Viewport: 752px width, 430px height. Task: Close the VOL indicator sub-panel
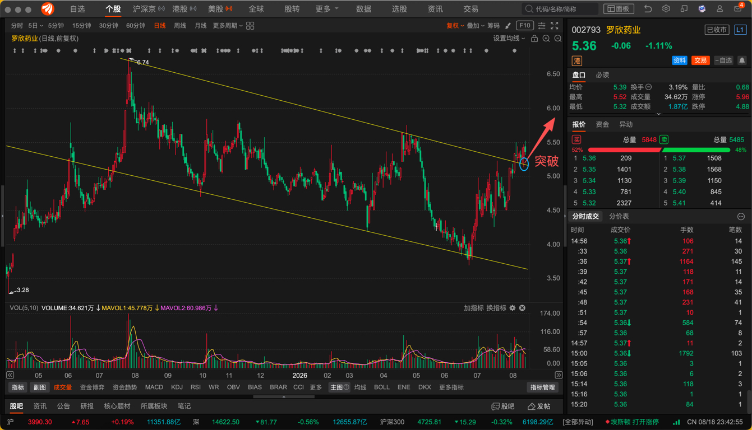click(522, 308)
